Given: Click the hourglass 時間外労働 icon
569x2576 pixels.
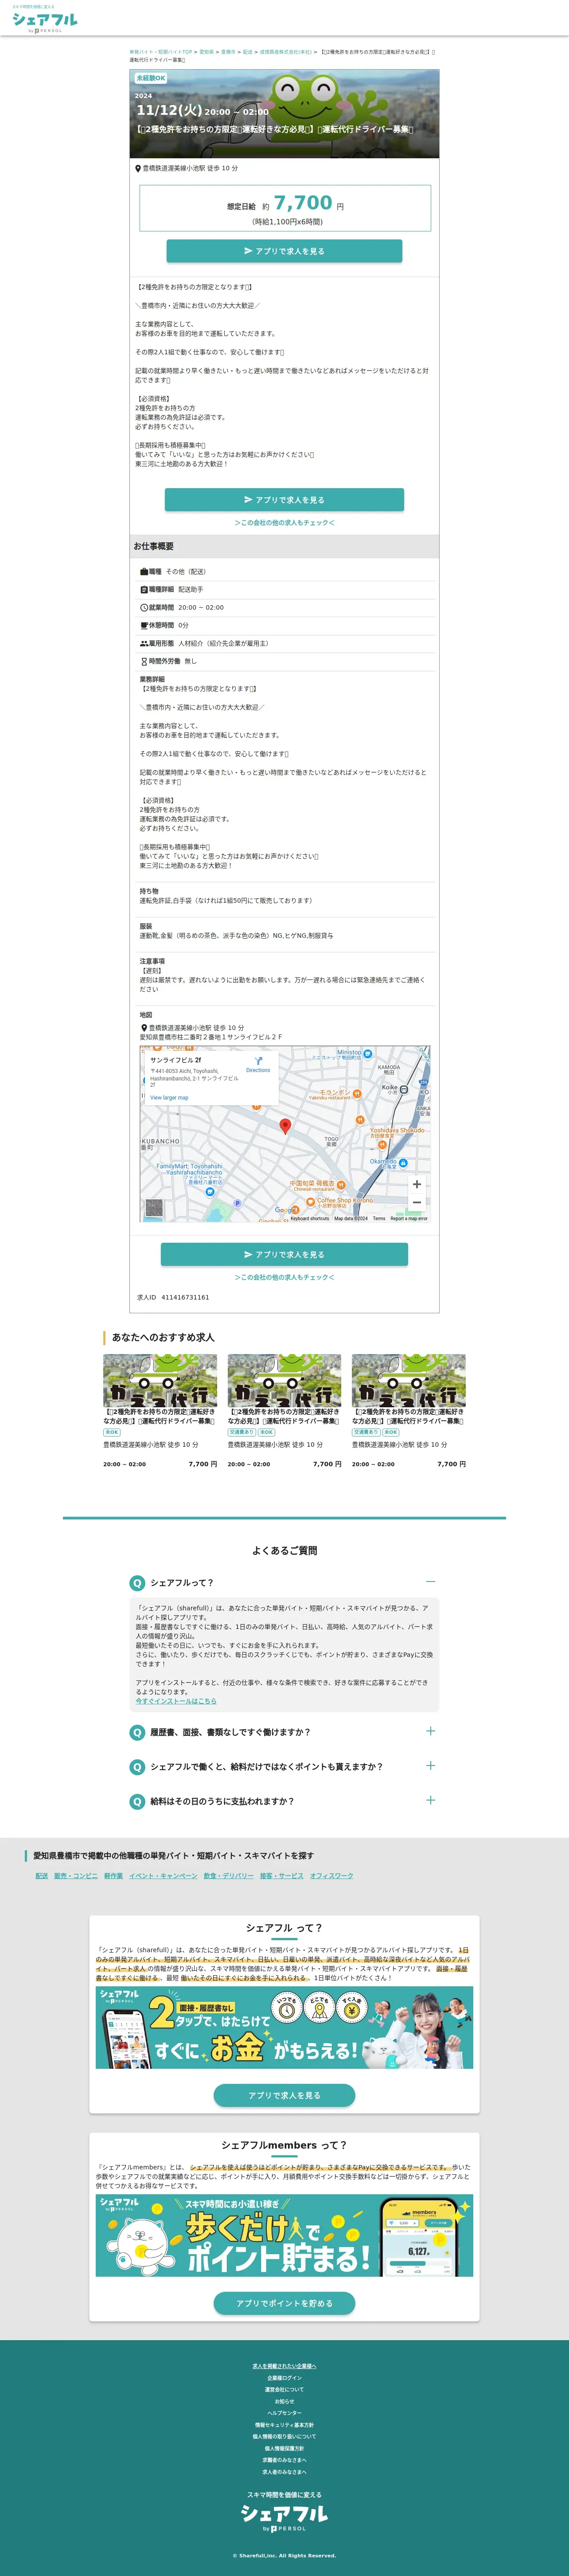Looking at the screenshot, I should [144, 662].
